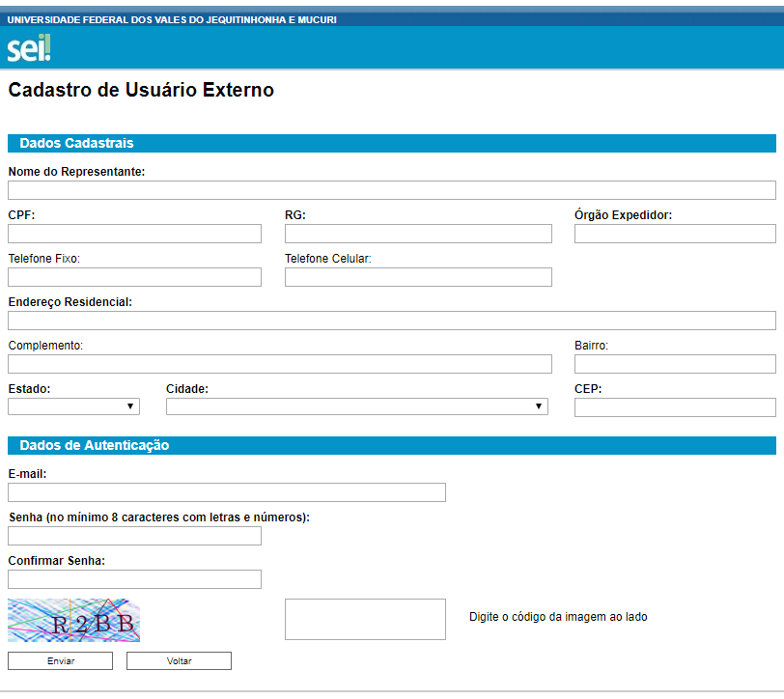
Task: Click the Órgão Expedidor field
Action: 675,234
